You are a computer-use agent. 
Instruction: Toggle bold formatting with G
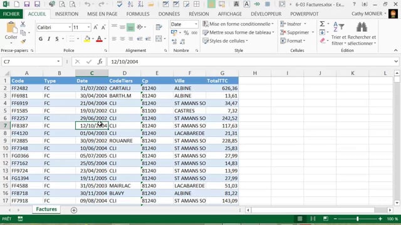pyautogui.click(x=41, y=39)
